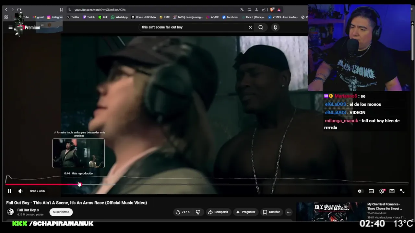Viewport: 415px width, 233px height.
Task: Open the TABS danieljamesg bookmark
Action: [188, 17]
